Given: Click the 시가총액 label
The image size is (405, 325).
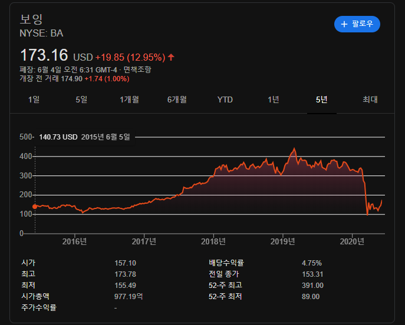Looking at the screenshot, I should pyautogui.click(x=35, y=296).
